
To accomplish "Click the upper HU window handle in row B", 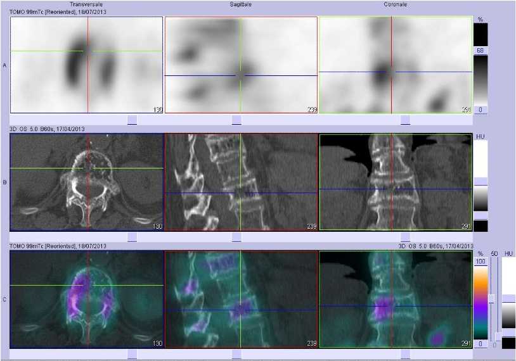I will coord(481,182).
